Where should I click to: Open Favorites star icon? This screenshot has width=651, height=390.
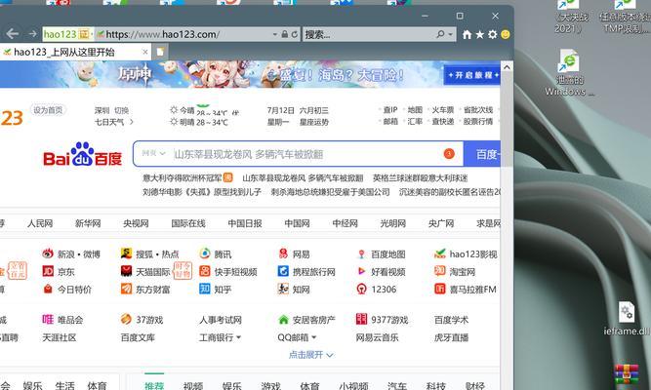tap(479, 34)
